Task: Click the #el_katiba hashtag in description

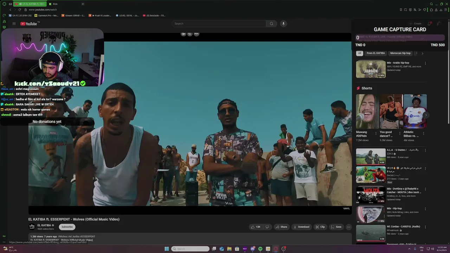Action: click(x=74, y=236)
